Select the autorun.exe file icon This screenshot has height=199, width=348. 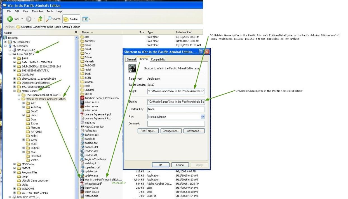point(82,102)
